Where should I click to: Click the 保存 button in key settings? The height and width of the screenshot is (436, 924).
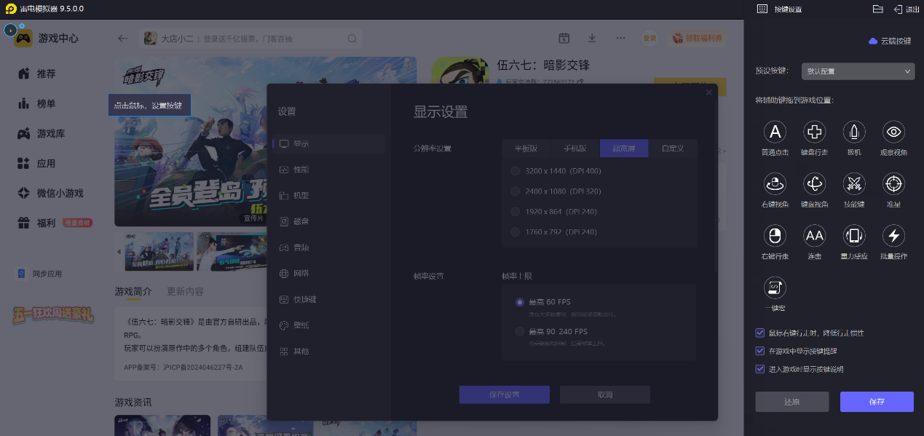877,402
